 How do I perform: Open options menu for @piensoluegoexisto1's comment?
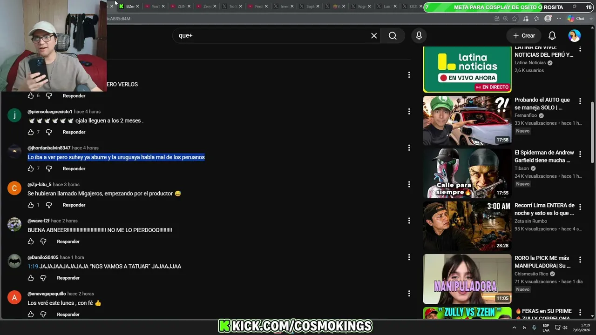tap(409, 112)
